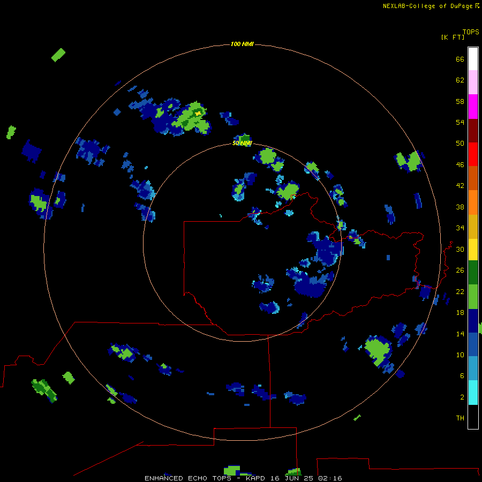Select the yellow legend band
Viewport: 482px width, 482px height.
click(473, 250)
